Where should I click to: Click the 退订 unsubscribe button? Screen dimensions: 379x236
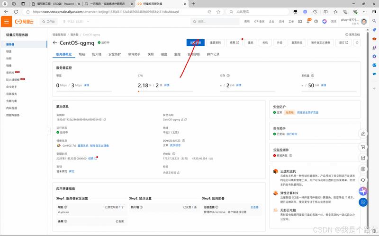tap(343, 42)
